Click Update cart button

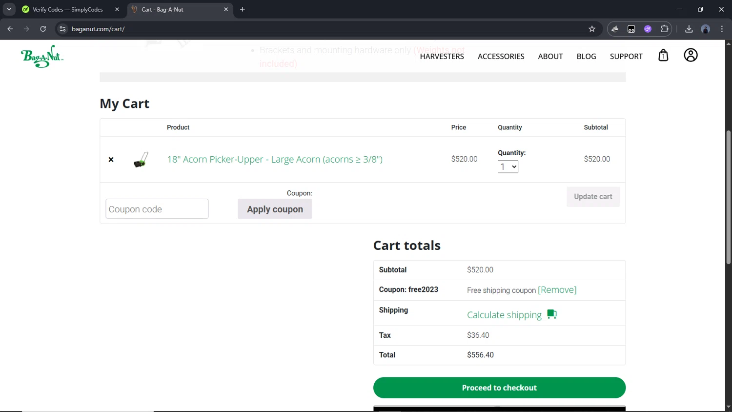pos(593,197)
